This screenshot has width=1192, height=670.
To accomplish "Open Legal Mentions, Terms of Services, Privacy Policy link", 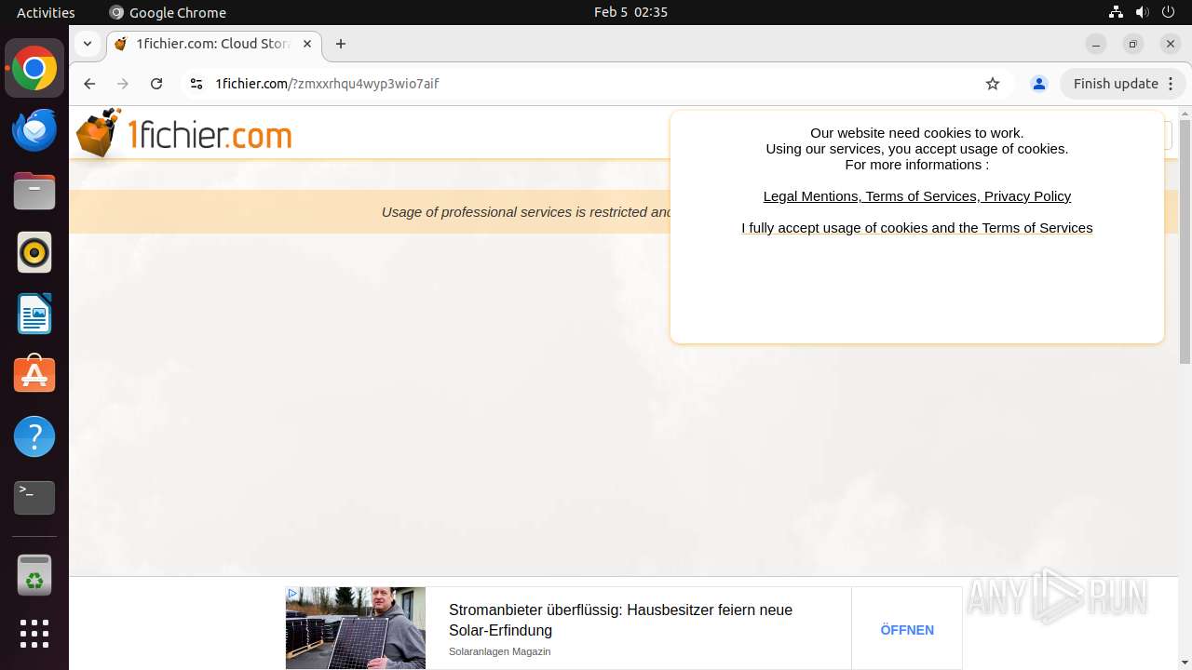I will click(917, 196).
